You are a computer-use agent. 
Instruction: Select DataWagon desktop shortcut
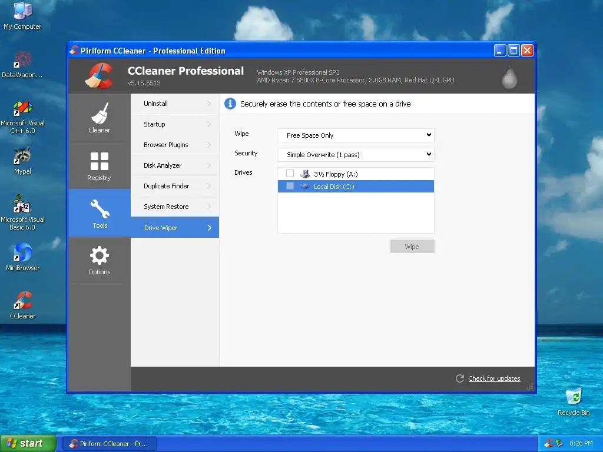[x=22, y=64]
